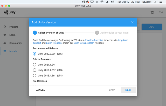Click the 'Recommended Release' heading
166x106 pixels.
pos(45,48)
